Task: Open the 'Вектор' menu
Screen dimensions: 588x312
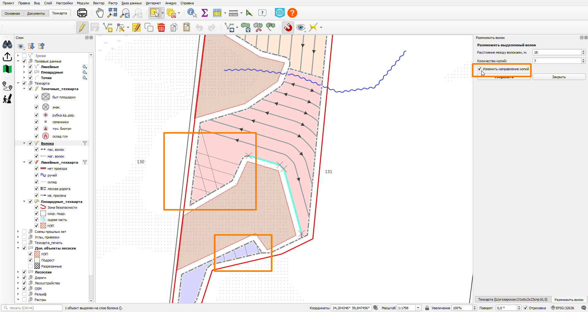Action: click(99, 3)
